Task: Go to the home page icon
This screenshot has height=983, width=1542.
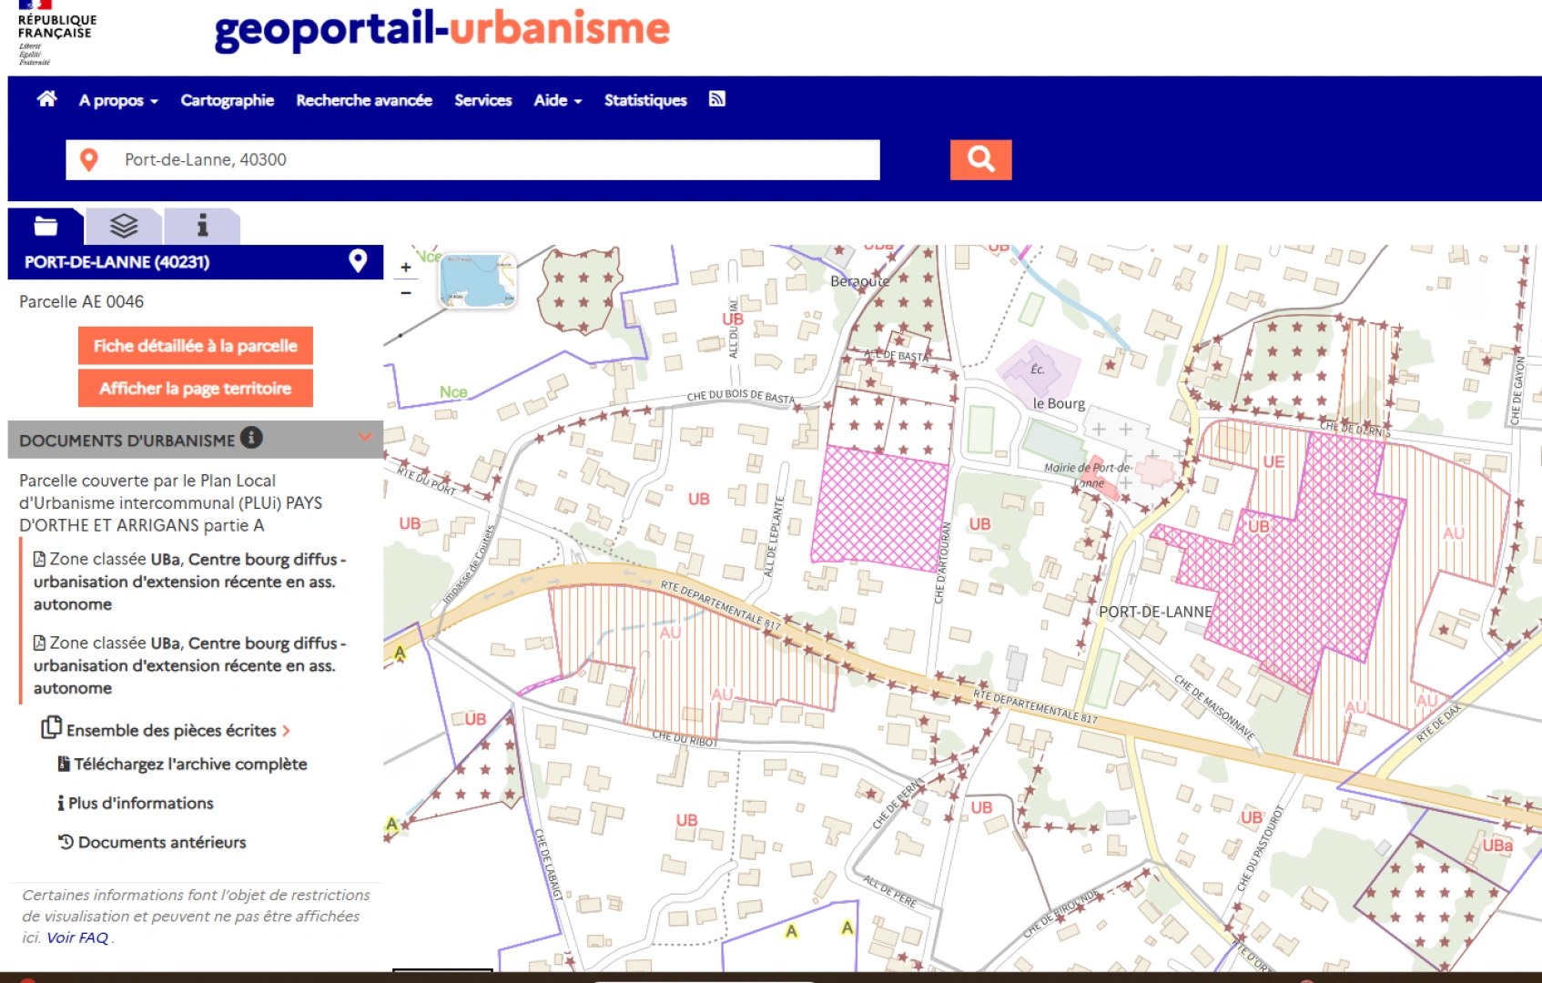Action: click(46, 99)
